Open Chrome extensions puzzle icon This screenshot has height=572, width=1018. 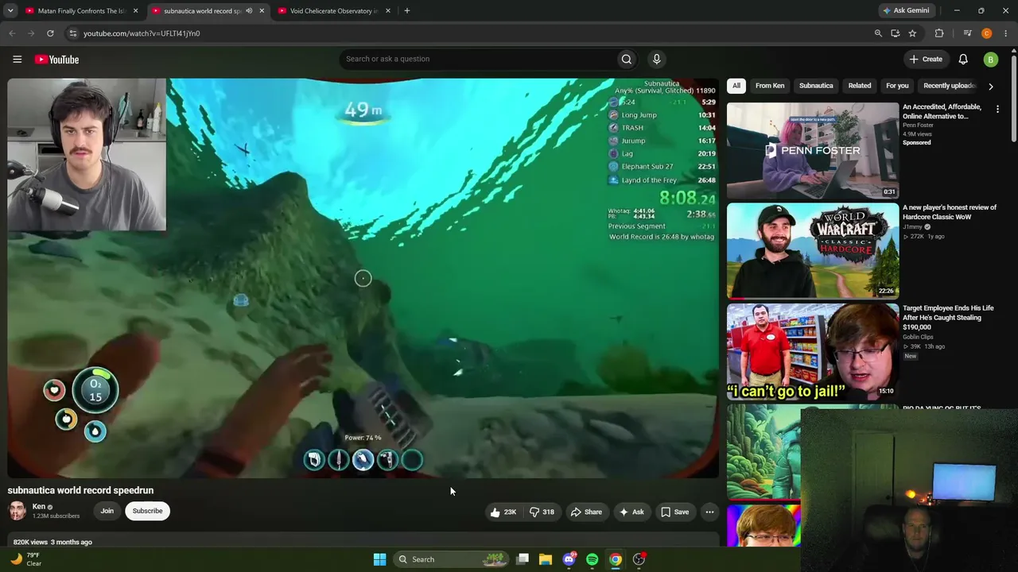(939, 33)
